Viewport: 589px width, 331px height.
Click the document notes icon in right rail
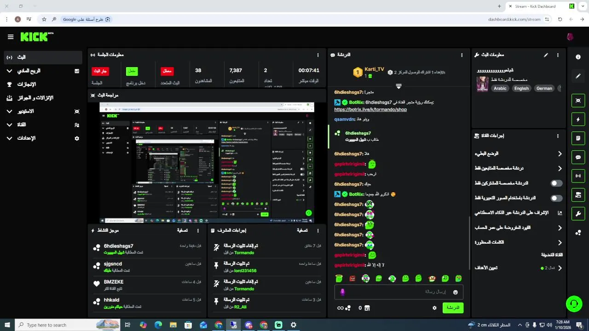(578, 138)
